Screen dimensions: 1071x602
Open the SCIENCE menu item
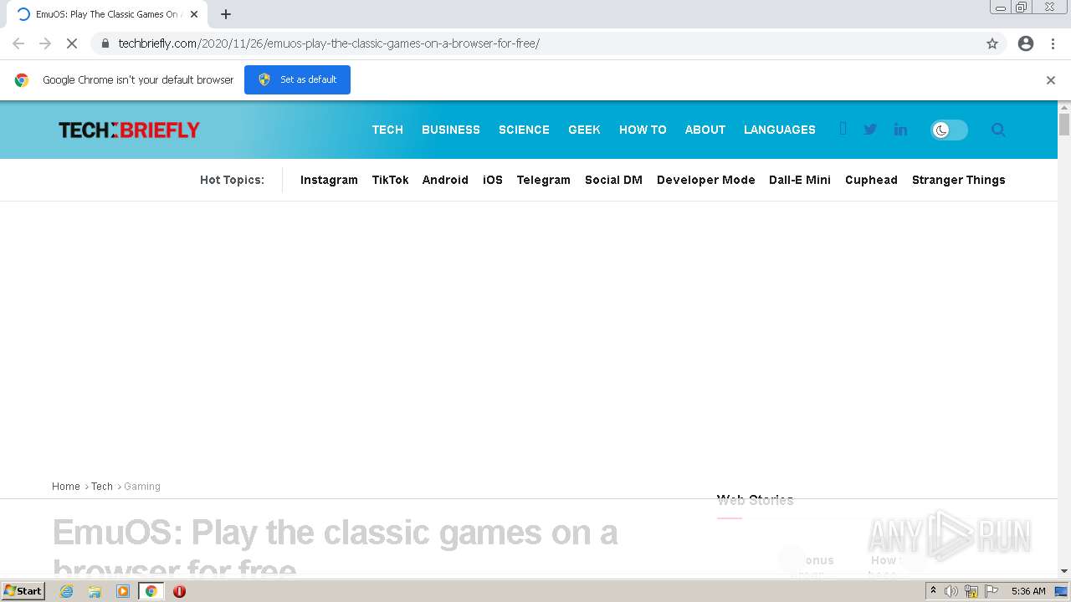pos(524,130)
